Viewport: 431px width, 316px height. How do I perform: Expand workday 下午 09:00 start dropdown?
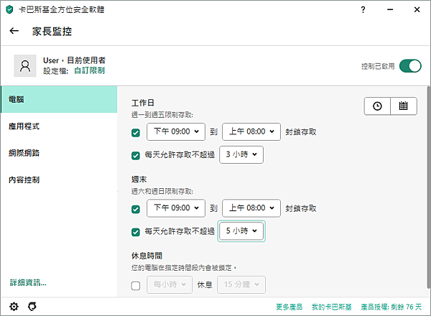[x=175, y=132]
